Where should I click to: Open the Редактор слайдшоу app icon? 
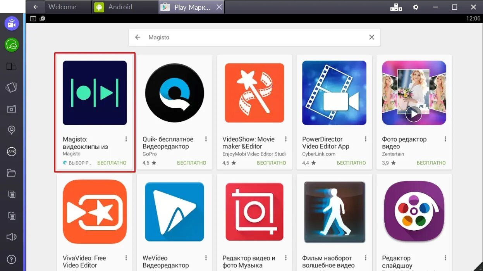tap(414, 212)
